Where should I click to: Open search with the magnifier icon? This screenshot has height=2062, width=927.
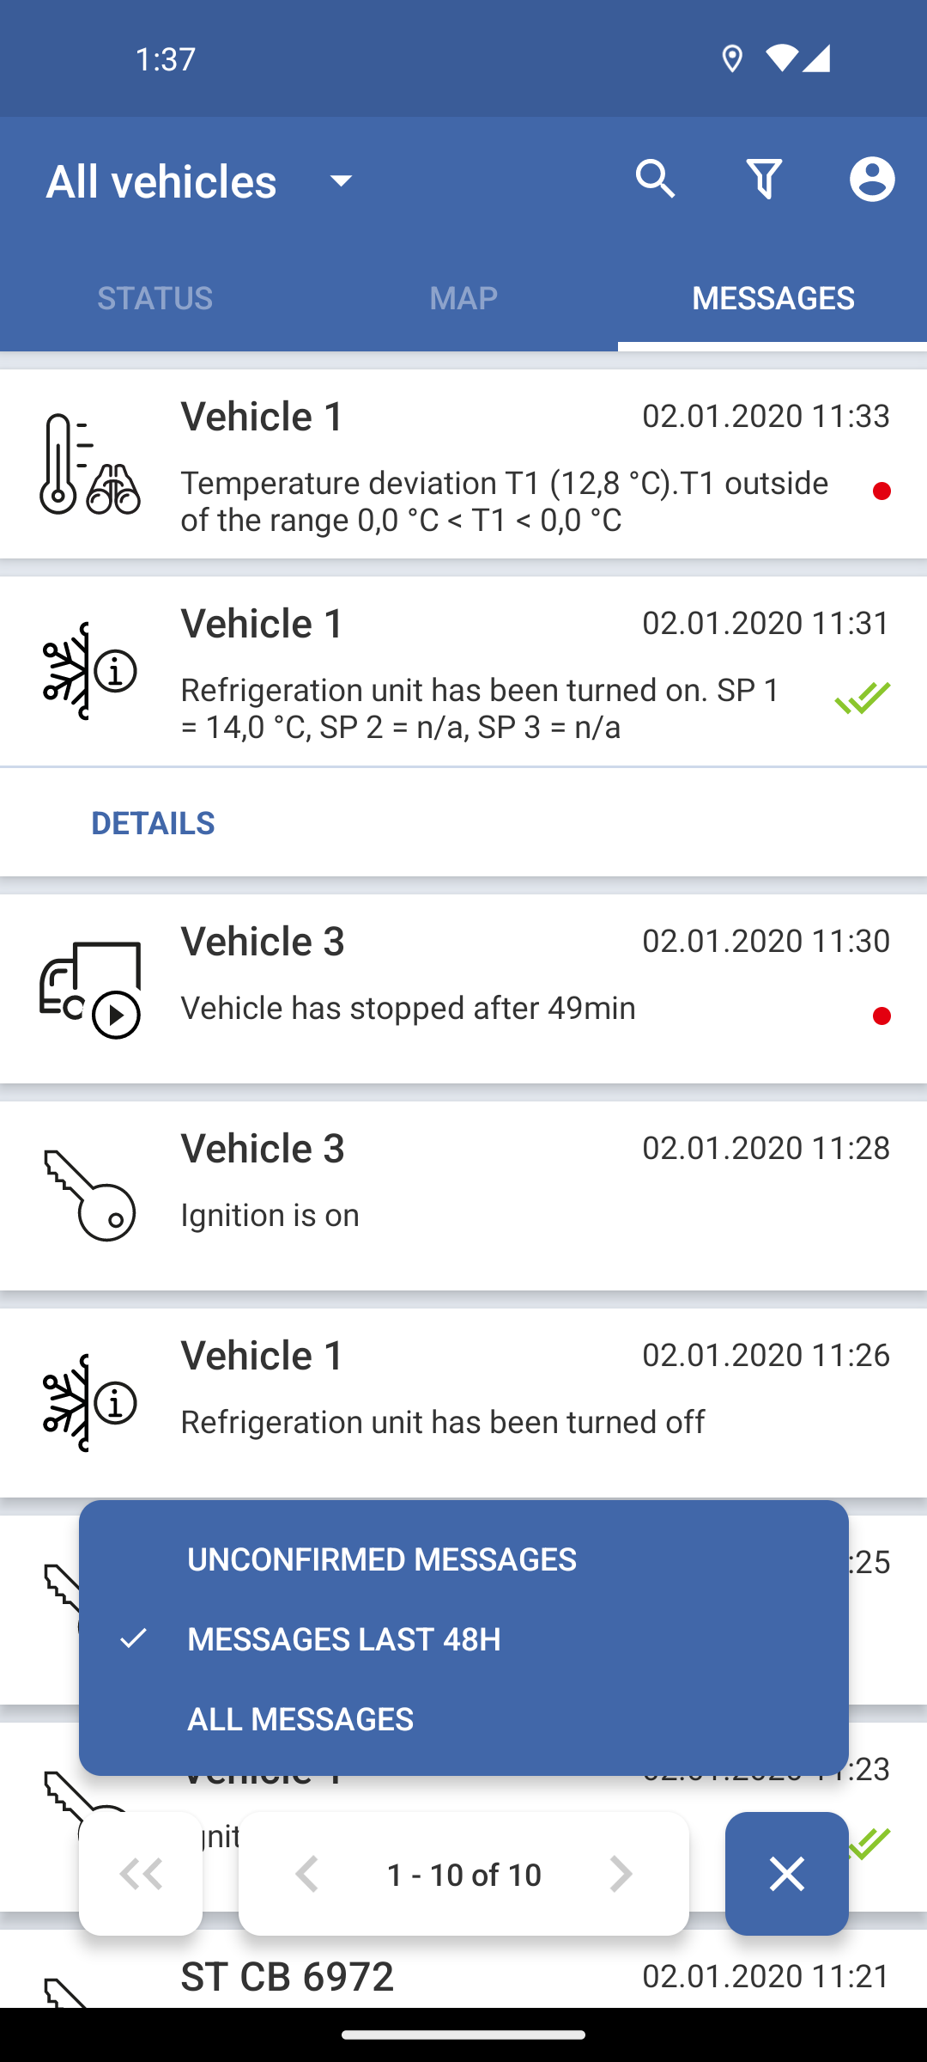(x=655, y=180)
